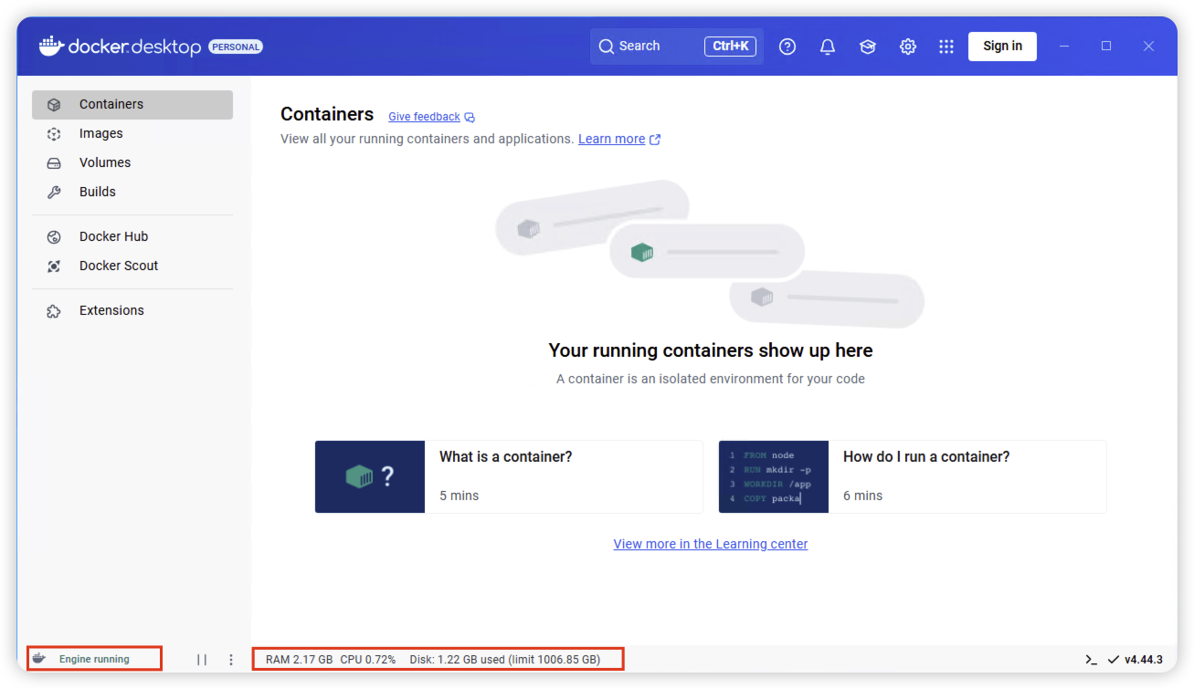Click the Sign in button
The image size is (1194, 689).
click(x=1002, y=46)
